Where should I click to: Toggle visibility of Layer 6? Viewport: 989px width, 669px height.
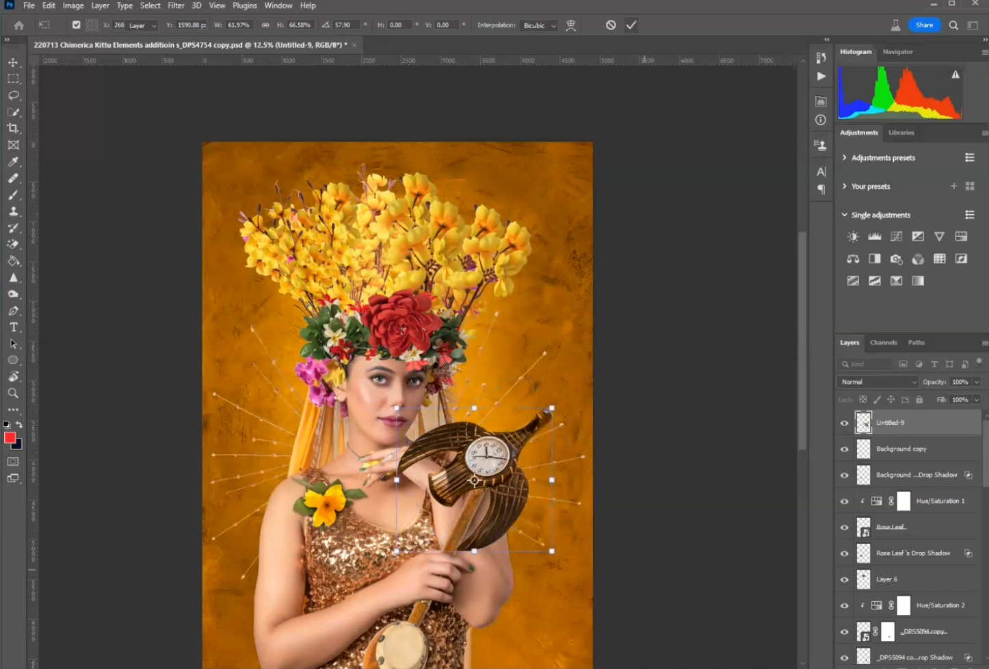(x=845, y=580)
